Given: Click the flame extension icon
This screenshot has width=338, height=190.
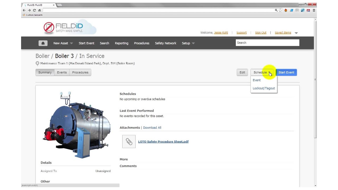Looking at the screenshot, I should pos(286,10).
